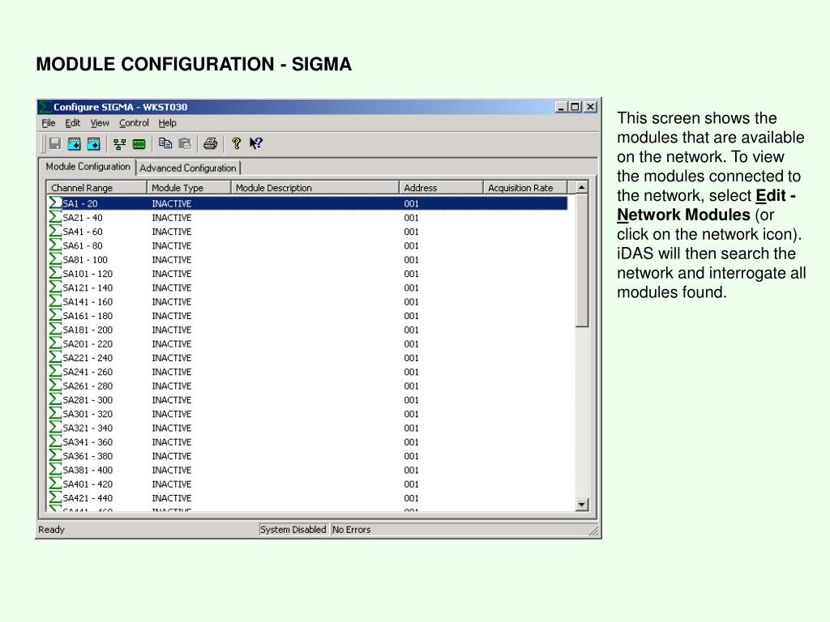Minimize the Configure SIGMA window

point(561,107)
